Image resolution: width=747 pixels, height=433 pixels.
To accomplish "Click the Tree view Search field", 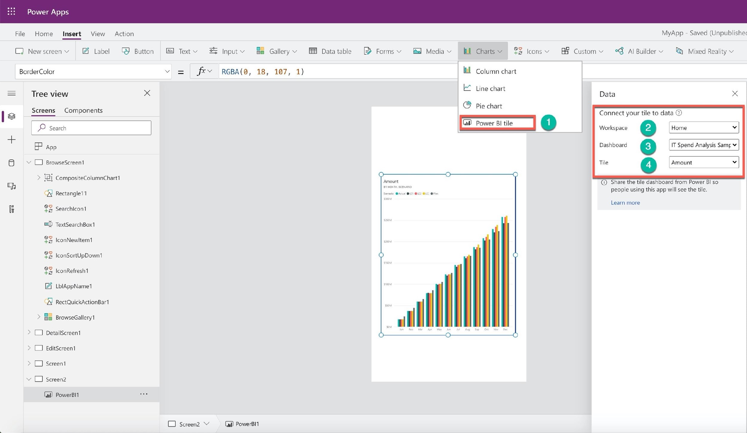I will pos(91,128).
